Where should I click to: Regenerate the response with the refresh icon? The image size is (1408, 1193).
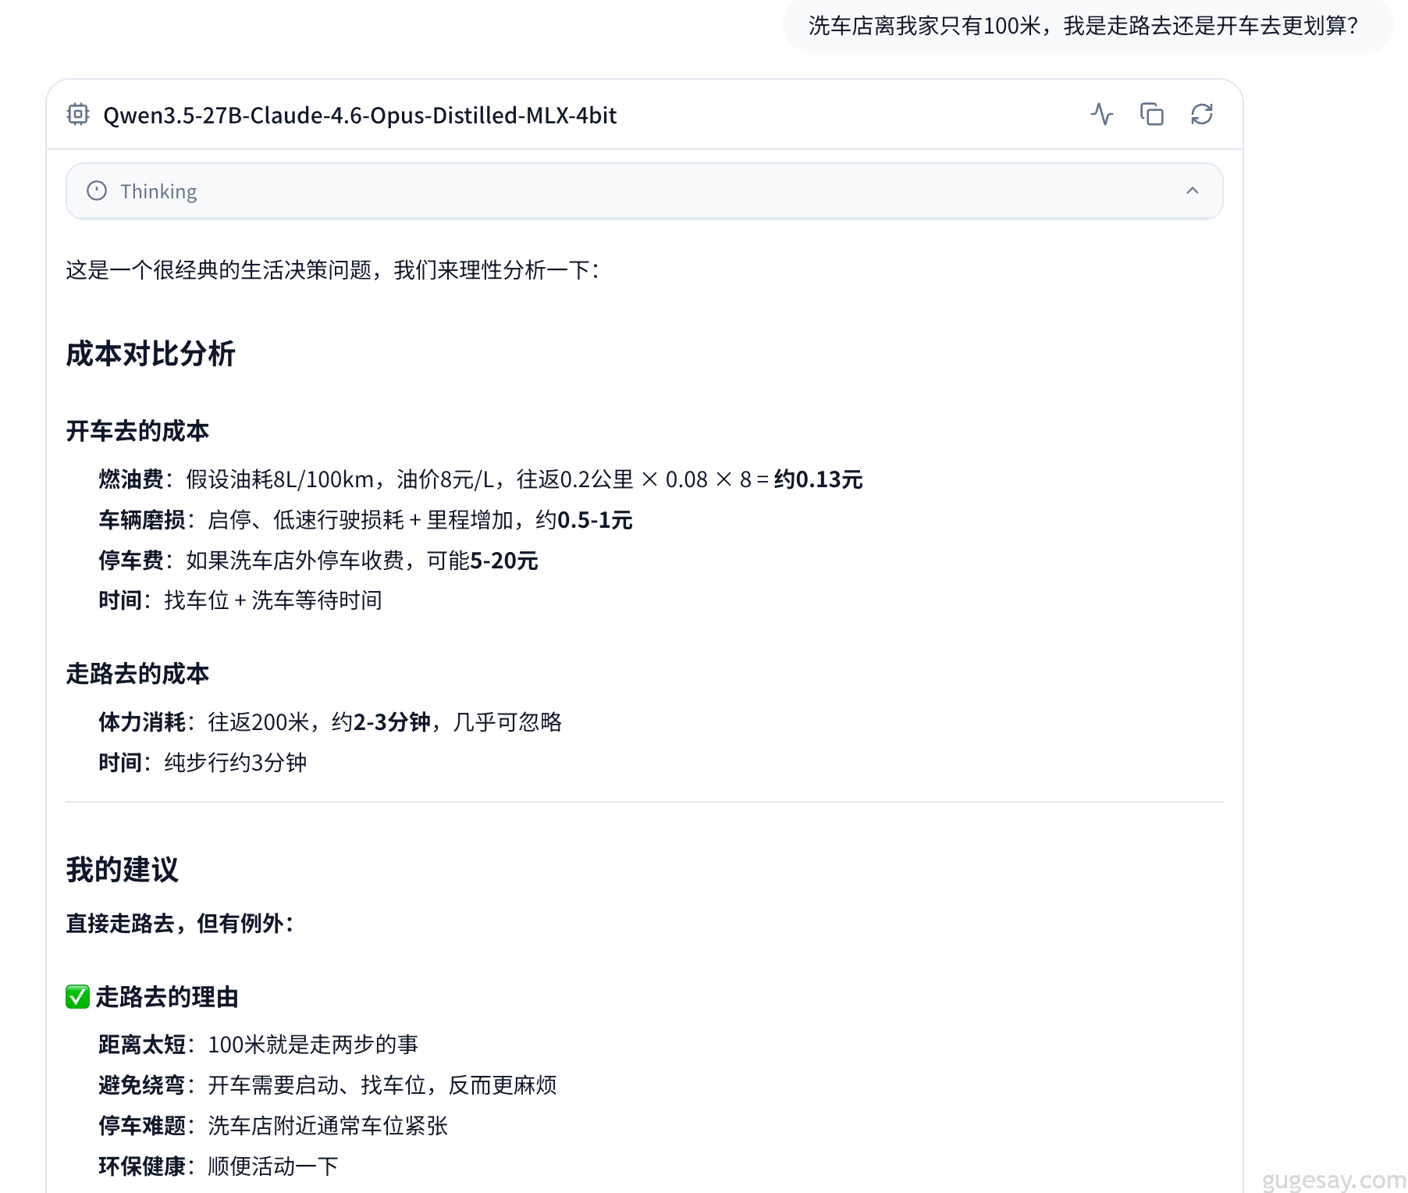[1202, 114]
